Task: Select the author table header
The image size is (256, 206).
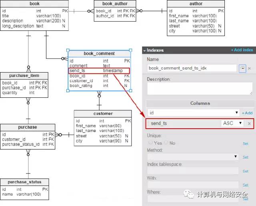Action: (x=196, y=4)
